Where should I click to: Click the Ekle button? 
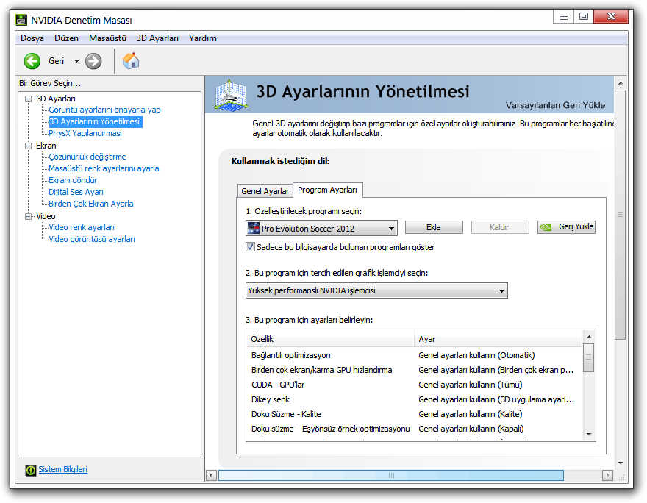[x=433, y=227]
